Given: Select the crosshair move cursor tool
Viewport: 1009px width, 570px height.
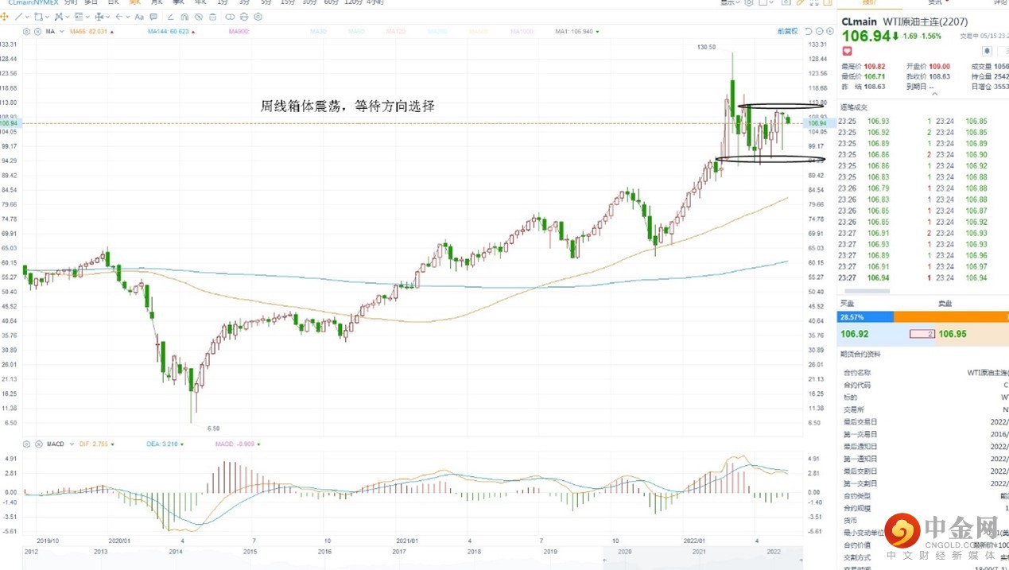Looking at the screenshot, I should coord(5,17).
